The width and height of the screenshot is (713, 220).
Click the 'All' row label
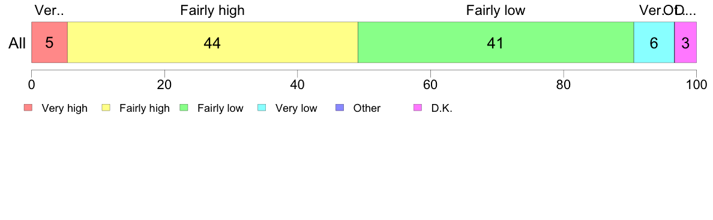[17, 44]
